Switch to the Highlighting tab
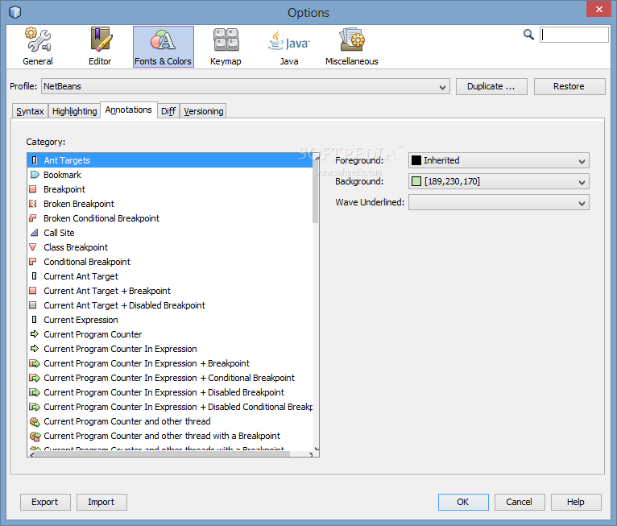Image resolution: width=617 pixels, height=526 pixels. 74,111
